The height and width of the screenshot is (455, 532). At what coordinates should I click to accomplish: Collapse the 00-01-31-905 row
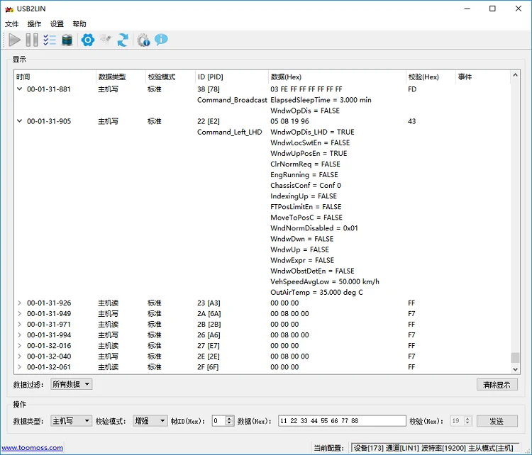19,121
